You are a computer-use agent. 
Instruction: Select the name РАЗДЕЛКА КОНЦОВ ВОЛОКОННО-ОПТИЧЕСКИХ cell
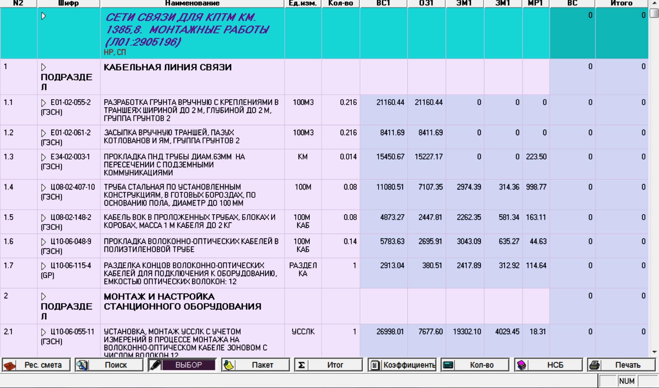click(192, 273)
